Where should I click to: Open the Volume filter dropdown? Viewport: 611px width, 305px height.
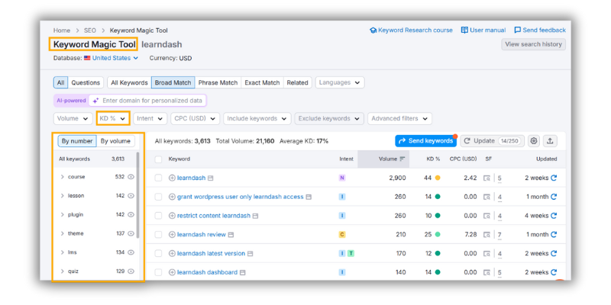pyautogui.click(x=73, y=119)
